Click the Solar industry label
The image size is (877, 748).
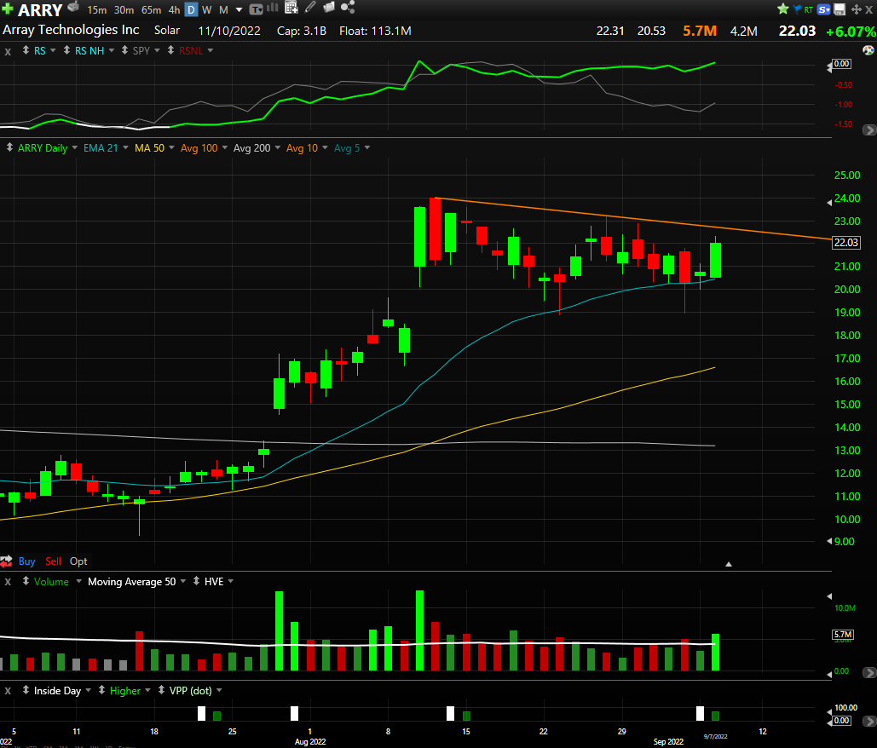click(167, 30)
